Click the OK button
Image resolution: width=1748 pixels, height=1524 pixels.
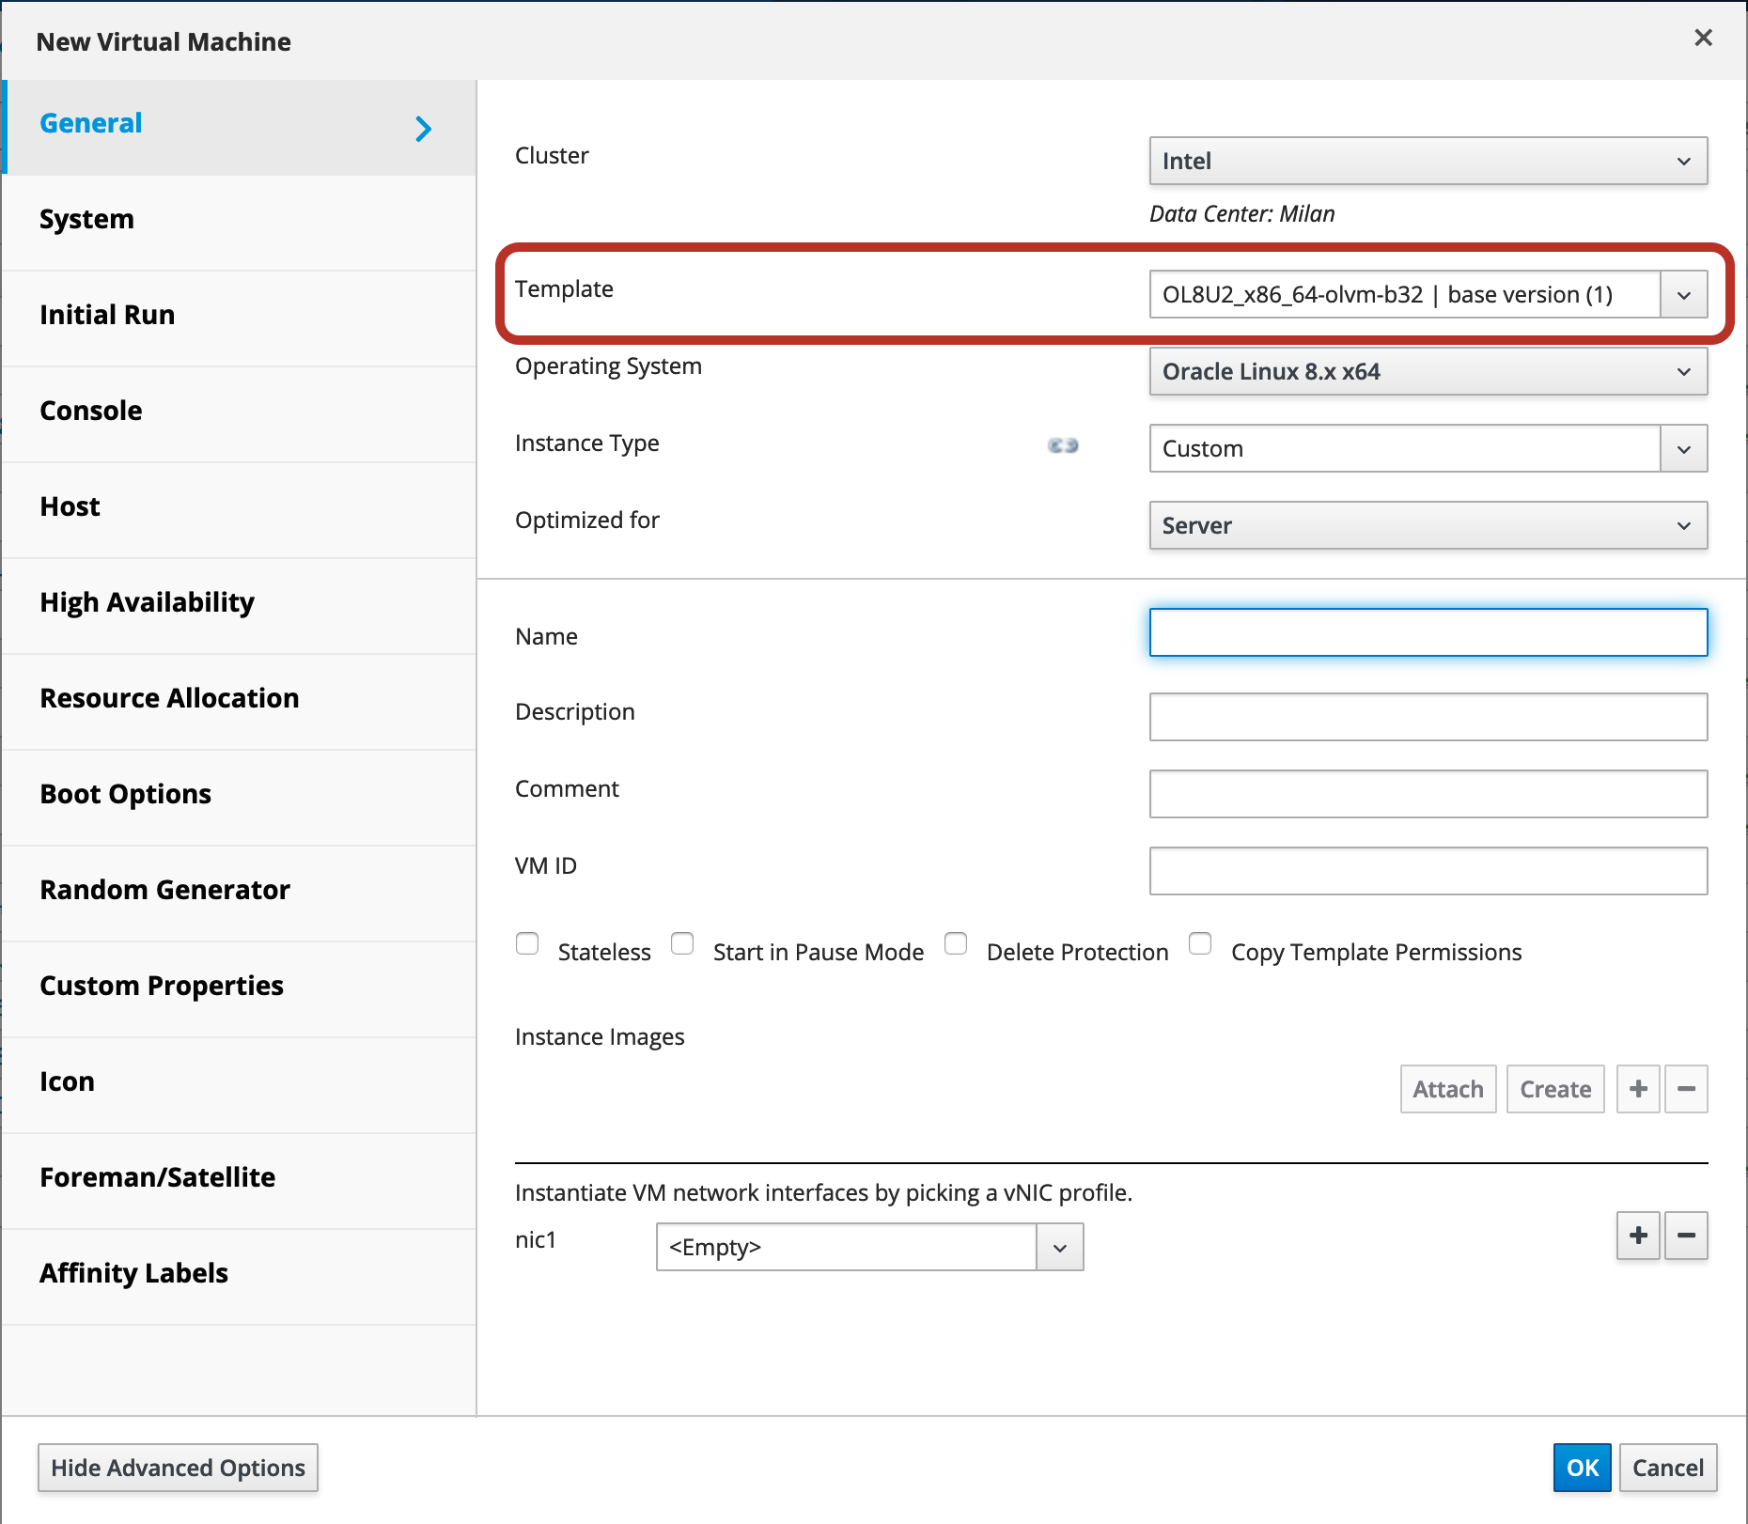click(x=1582, y=1468)
